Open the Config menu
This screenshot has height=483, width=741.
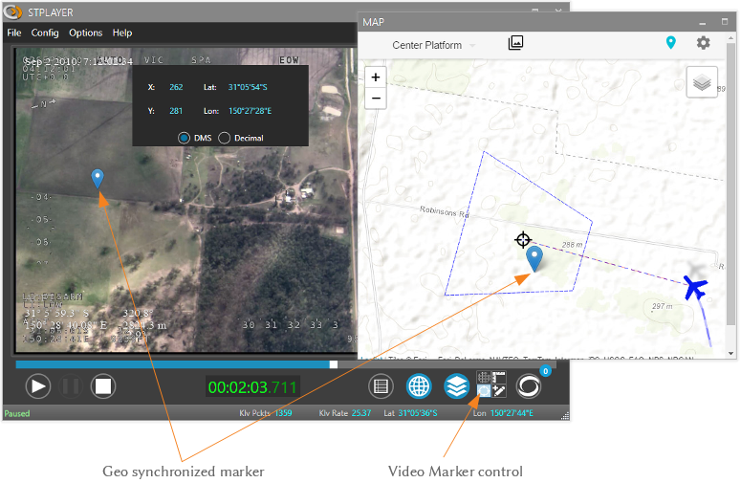coord(45,33)
